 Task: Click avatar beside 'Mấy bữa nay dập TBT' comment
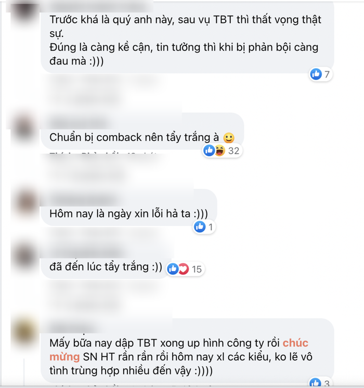click(24, 333)
